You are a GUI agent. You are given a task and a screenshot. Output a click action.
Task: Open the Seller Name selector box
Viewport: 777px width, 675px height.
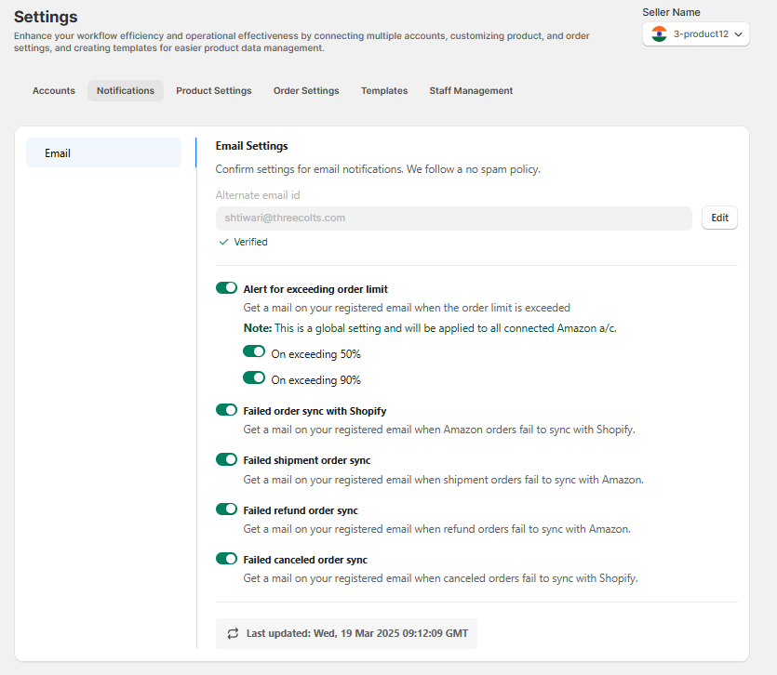696,34
